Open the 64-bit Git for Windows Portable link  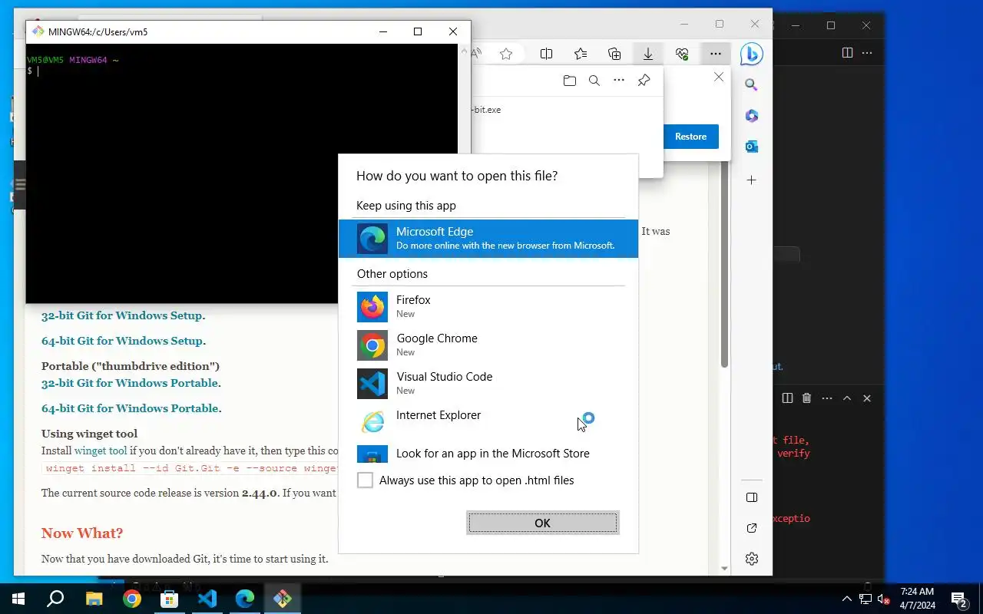tap(130, 408)
